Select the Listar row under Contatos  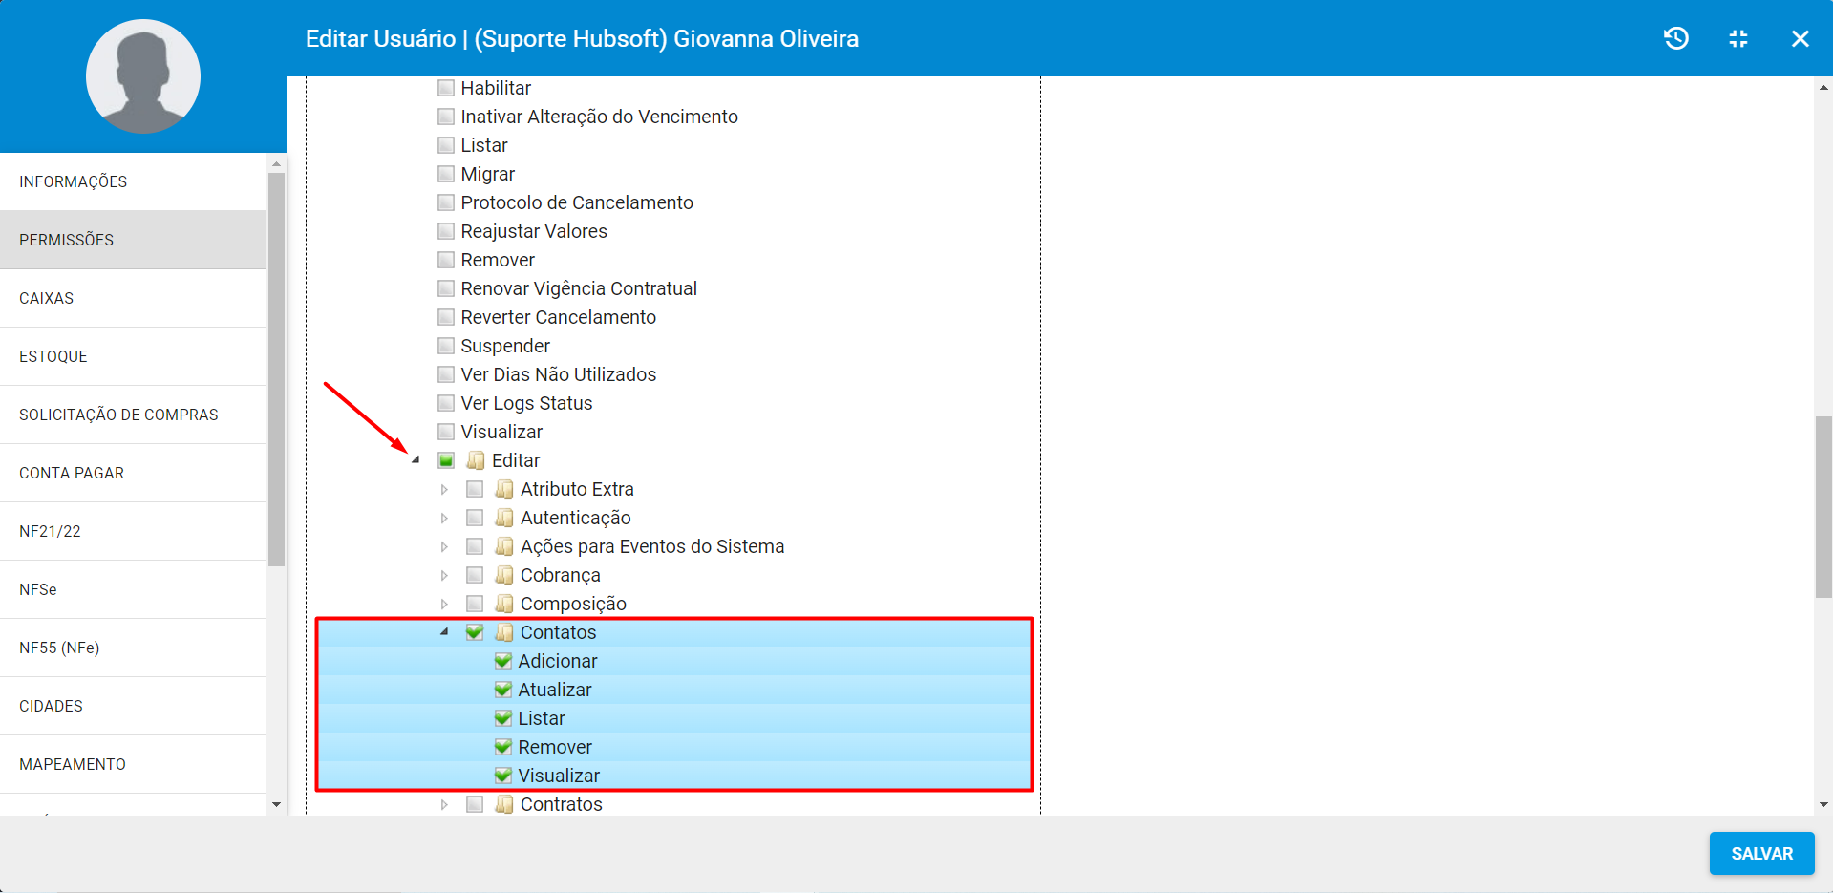[x=674, y=718]
